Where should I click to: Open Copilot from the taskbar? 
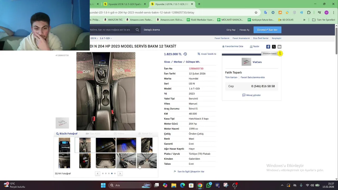pyautogui.click(x=165, y=185)
